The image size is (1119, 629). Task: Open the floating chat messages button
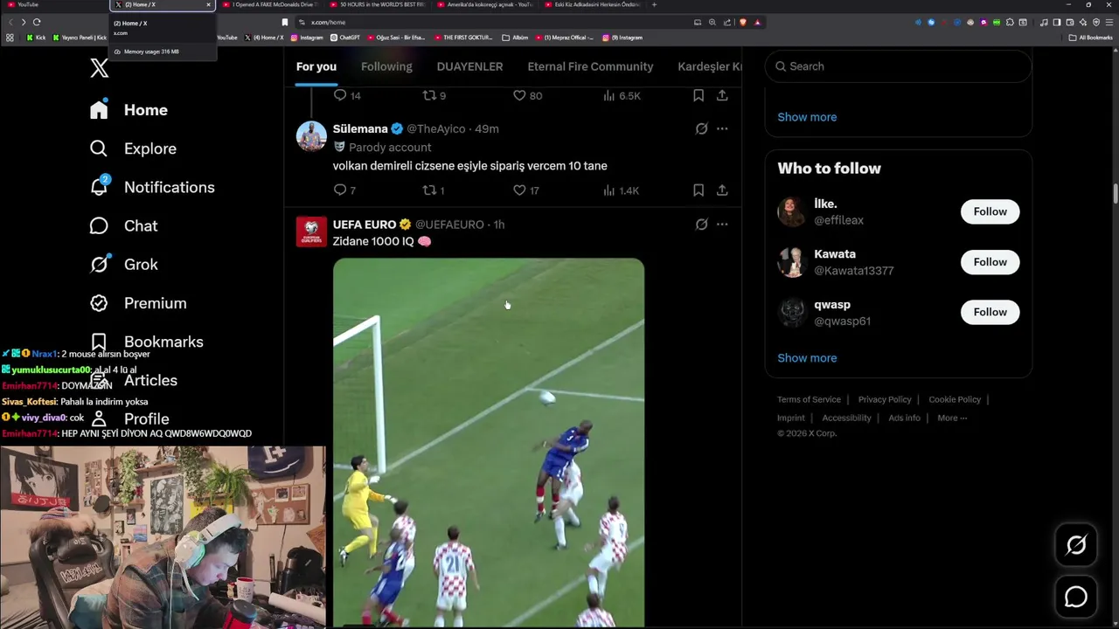pyautogui.click(x=1076, y=597)
